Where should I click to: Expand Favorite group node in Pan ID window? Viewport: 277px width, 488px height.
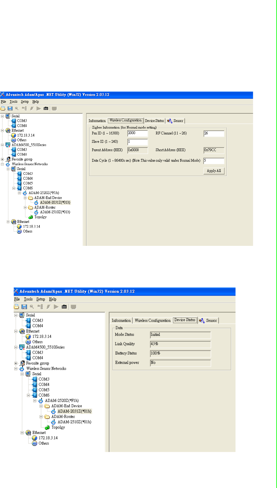(2, 159)
